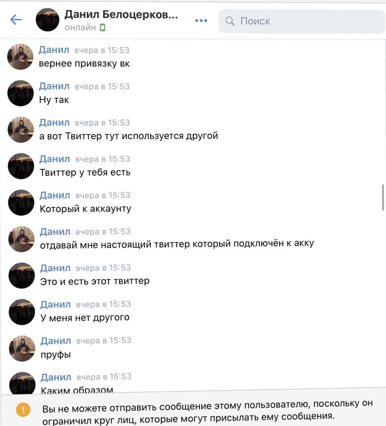This screenshot has height=426, width=386.
Task: Focus the Поиск search field
Action: [302, 21]
